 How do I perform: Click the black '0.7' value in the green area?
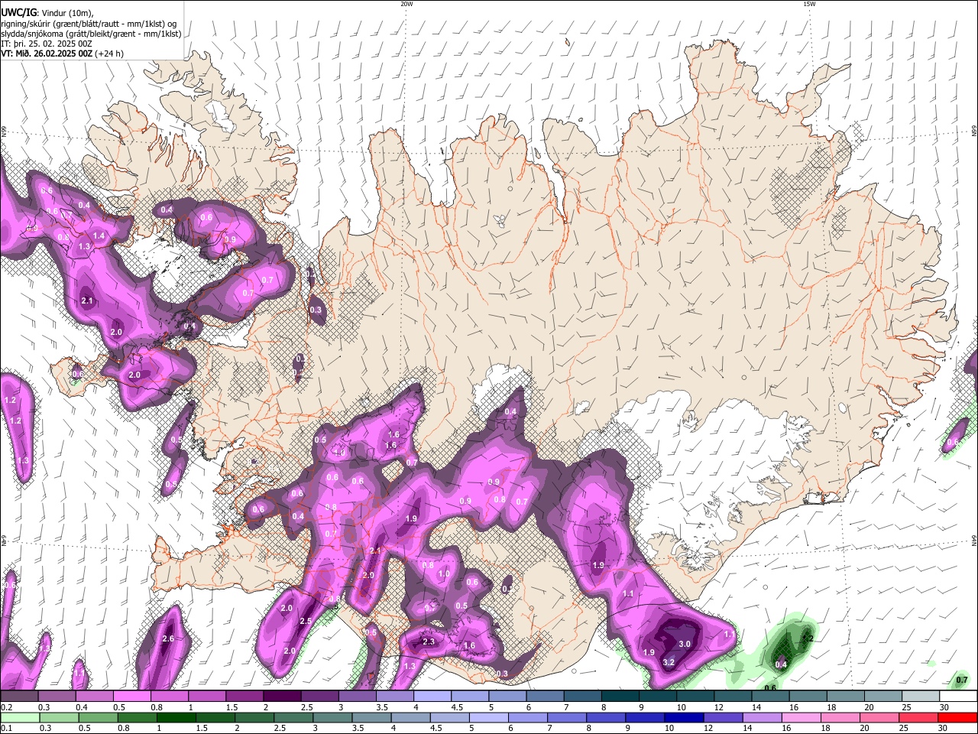(962, 680)
